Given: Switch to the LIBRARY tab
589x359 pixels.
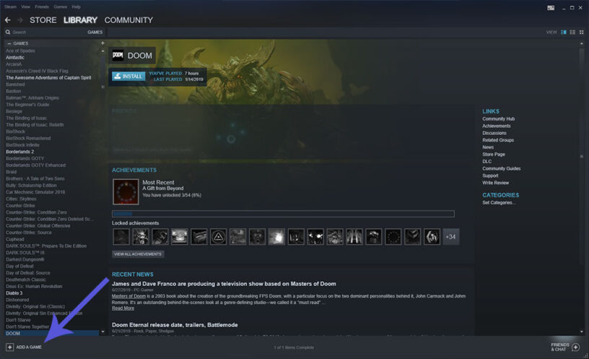Looking at the screenshot, I should 80,20.
